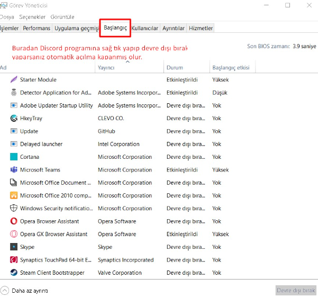The width and height of the screenshot is (318, 297).
Task: Click the Skype status cell
Action: [x=186, y=247]
